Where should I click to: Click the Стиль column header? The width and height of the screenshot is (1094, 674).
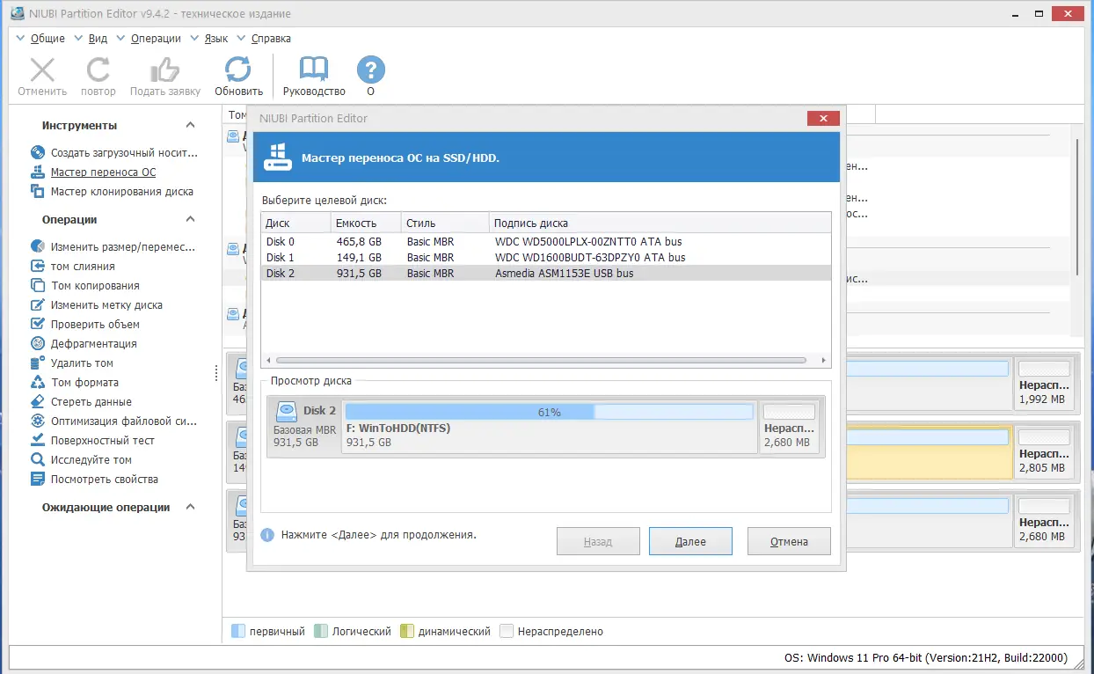(x=445, y=223)
